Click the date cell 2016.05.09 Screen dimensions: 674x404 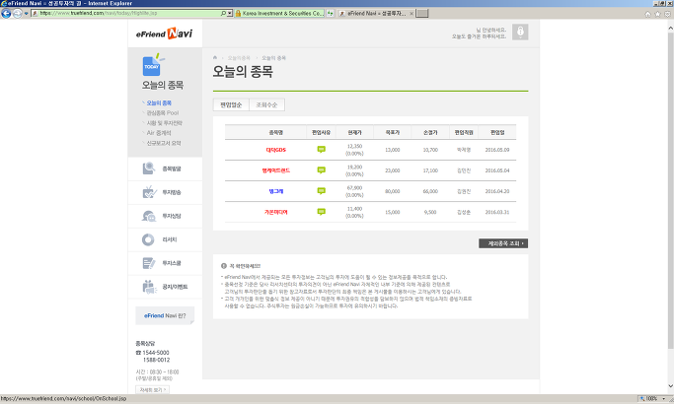[x=497, y=150]
